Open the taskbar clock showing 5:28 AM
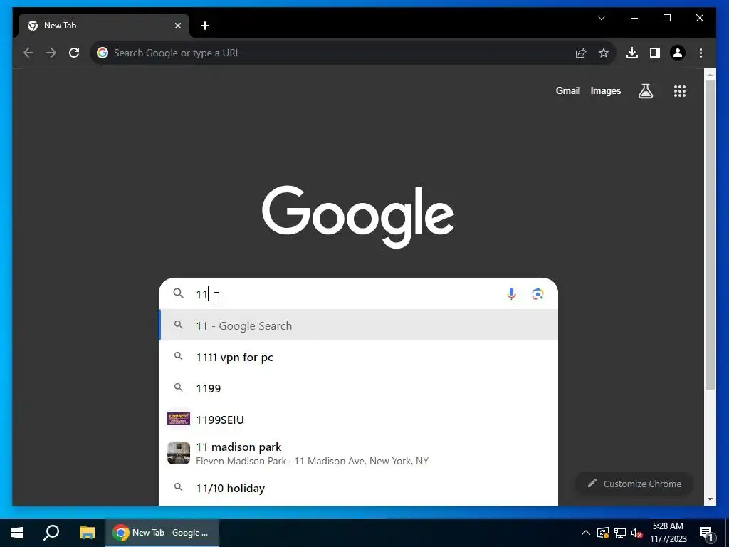 (668, 533)
